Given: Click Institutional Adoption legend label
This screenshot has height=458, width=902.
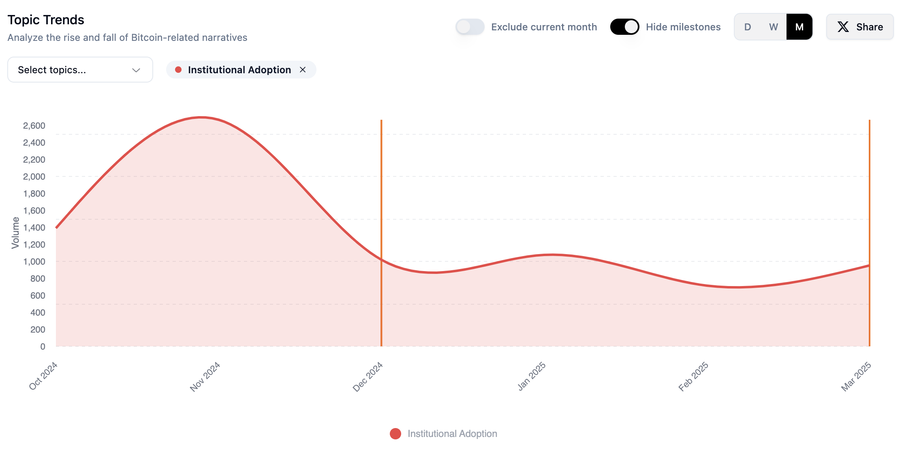Looking at the screenshot, I should click(x=452, y=434).
